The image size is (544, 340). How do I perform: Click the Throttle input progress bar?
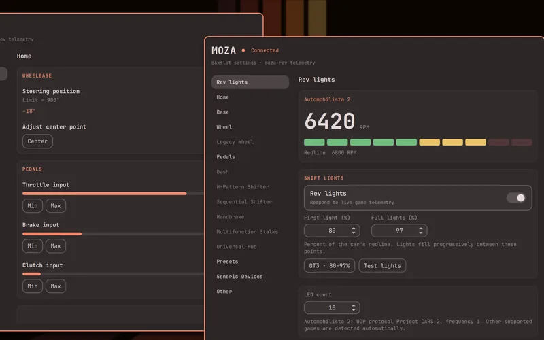point(113,194)
